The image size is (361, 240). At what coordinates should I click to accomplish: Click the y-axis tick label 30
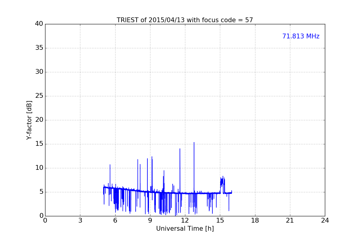click(39, 72)
